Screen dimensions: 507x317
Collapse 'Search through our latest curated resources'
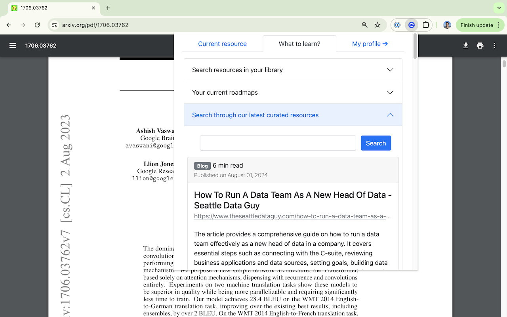[293, 115]
